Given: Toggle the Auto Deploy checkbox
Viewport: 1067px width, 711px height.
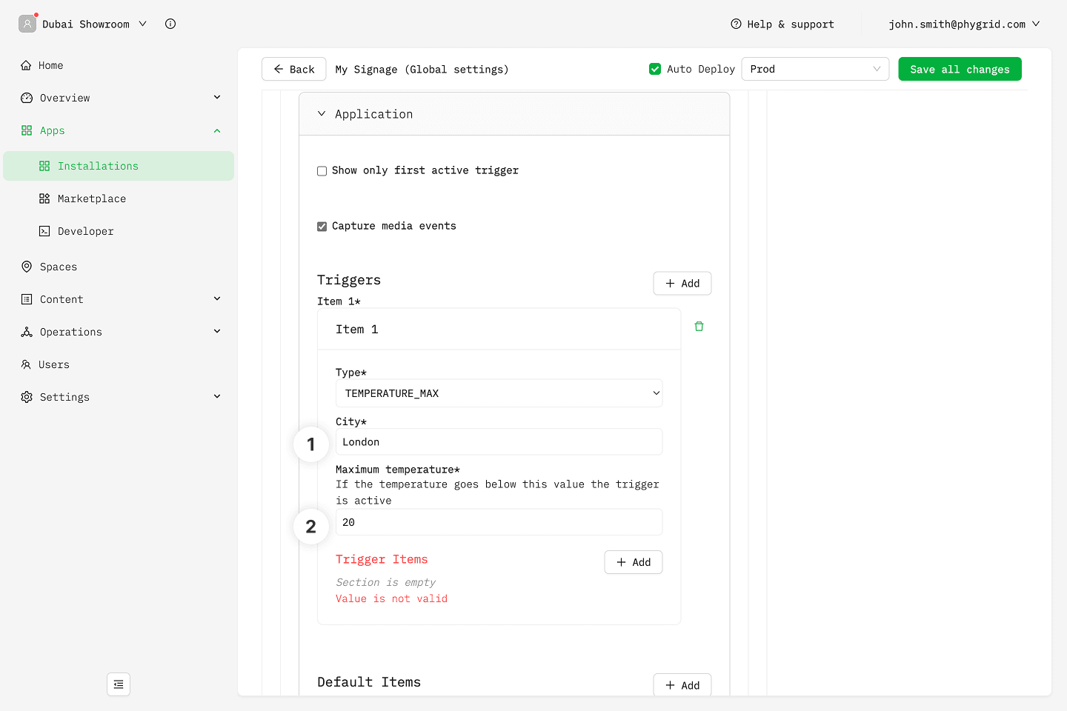Looking at the screenshot, I should tap(655, 69).
